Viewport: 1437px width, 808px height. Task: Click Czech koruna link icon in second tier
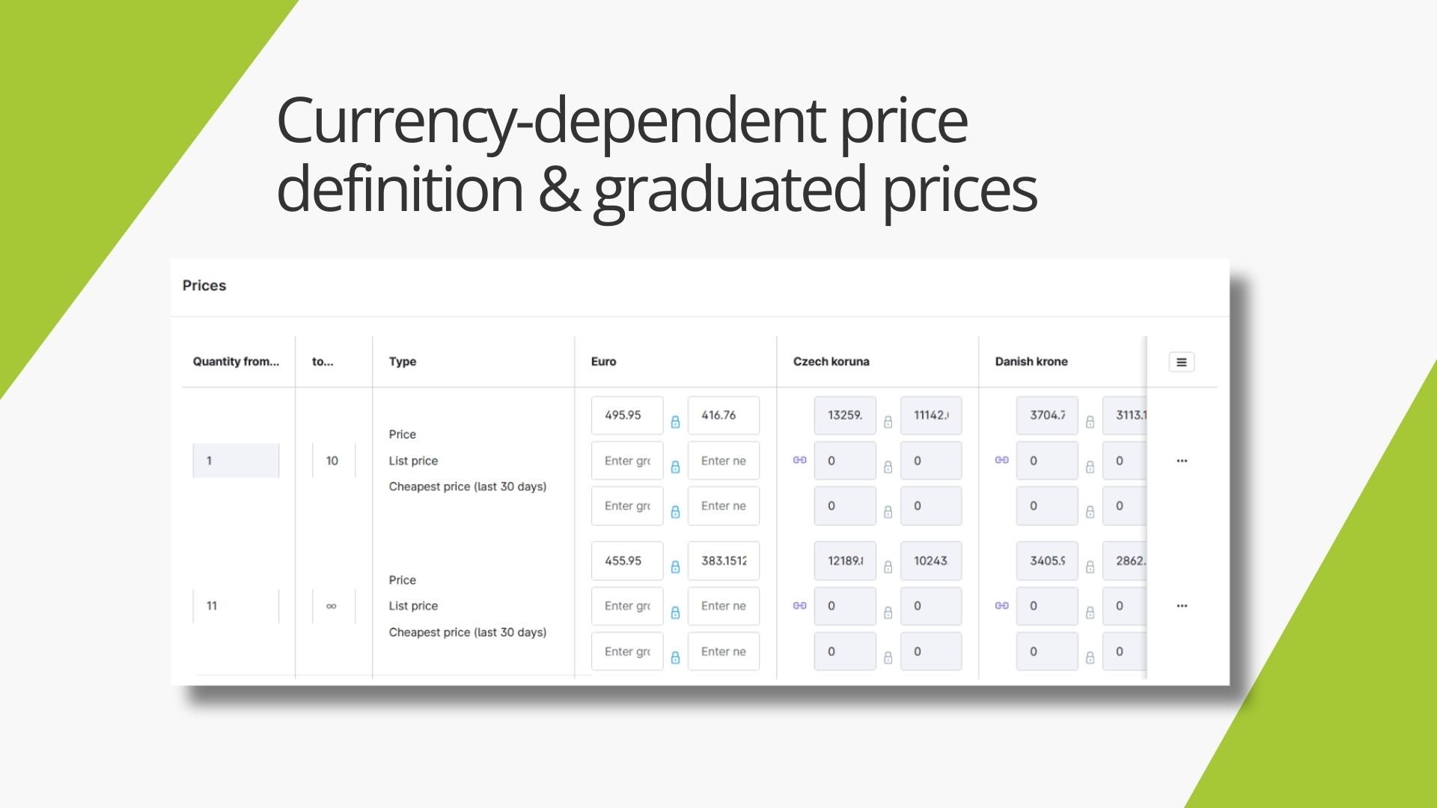(x=799, y=605)
